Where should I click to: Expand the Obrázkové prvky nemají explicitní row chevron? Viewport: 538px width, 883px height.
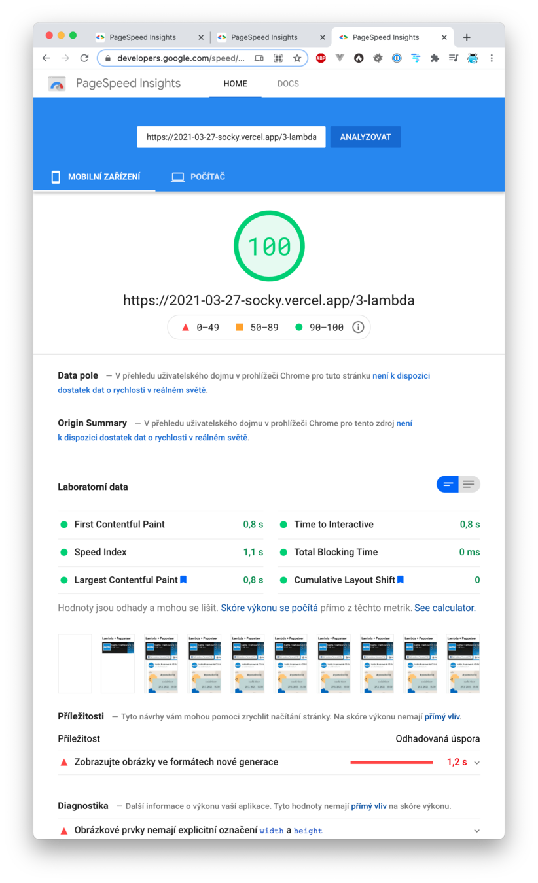click(476, 831)
